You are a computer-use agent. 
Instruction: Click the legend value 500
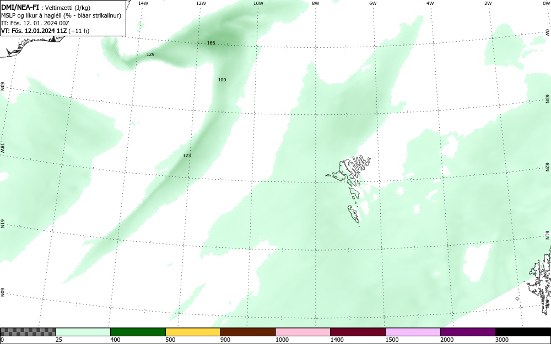170,340
